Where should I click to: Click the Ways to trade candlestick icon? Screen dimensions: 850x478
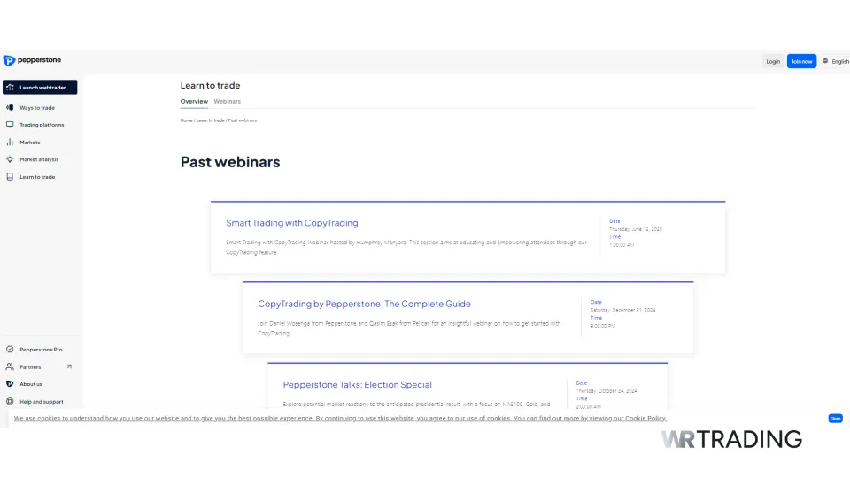(10, 108)
